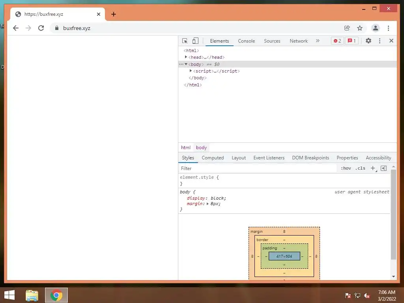Switch to the Elements tab

pos(219,41)
